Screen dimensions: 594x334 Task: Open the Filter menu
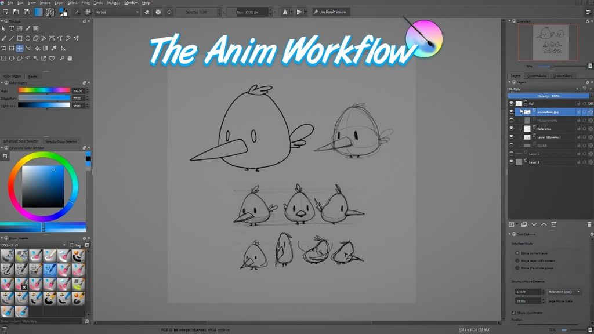point(85,2)
